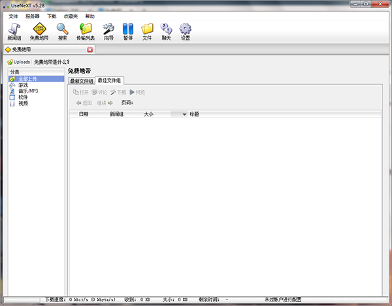
Task: Click the 免费地带 free zone toolbar icon
Action: [39, 30]
